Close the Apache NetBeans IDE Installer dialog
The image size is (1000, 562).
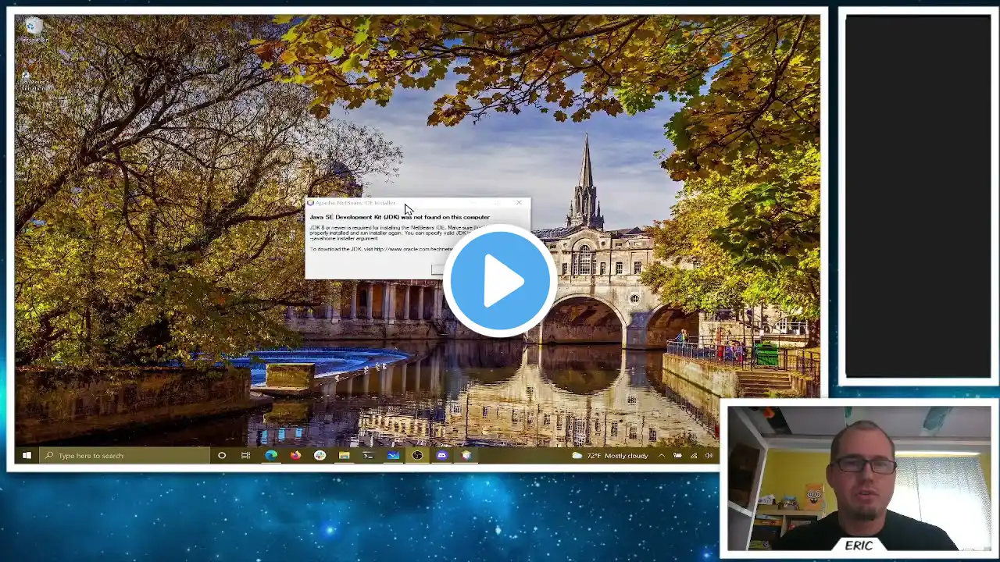519,203
